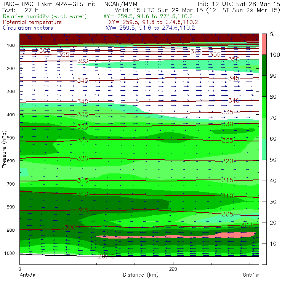Click the '297.6' minimum temperature value
Screen dimensions: 282x282
pos(106,256)
